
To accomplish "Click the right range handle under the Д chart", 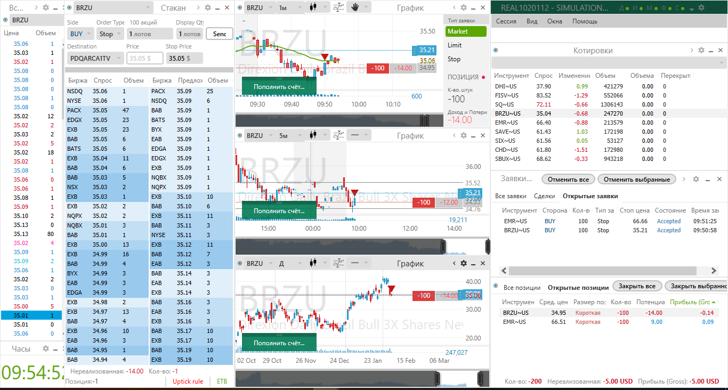I will tap(480, 379).
